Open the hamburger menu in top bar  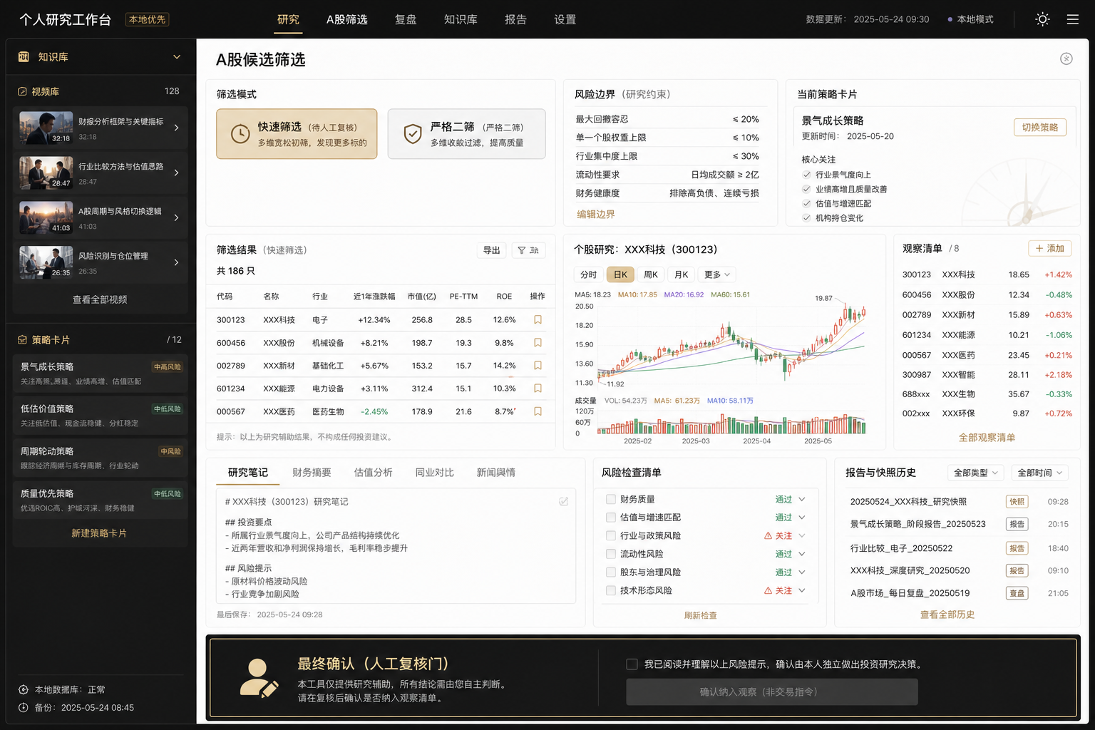(1072, 19)
